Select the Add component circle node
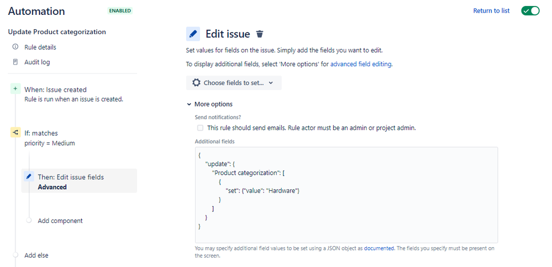 click(29, 220)
